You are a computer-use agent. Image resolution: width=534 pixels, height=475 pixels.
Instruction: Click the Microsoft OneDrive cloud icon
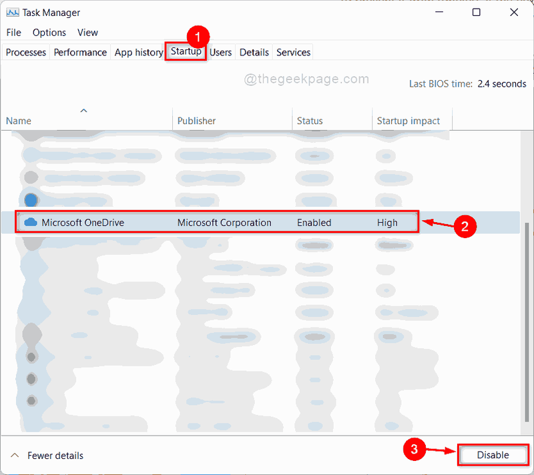pos(31,223)
